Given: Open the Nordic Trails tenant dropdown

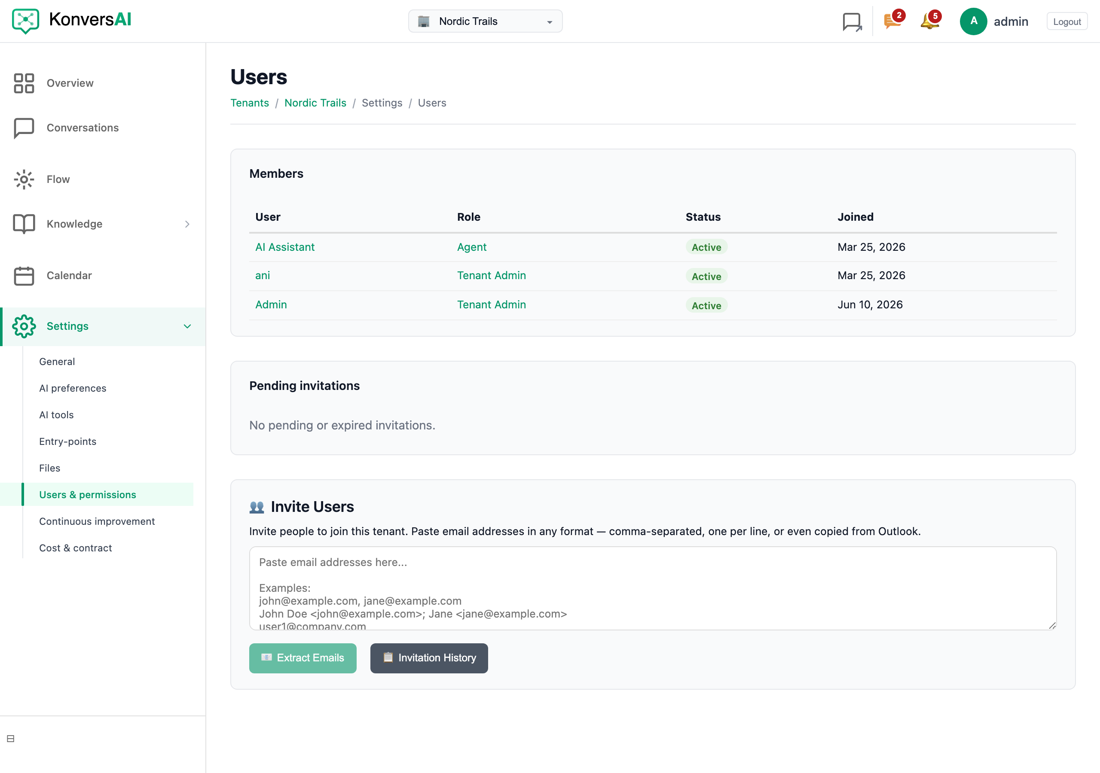Looking at the screenshot, I should pos(485,21).
